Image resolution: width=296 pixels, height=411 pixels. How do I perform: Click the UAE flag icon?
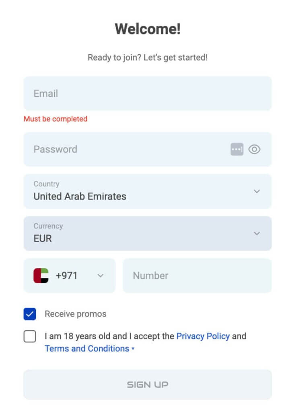41,276
